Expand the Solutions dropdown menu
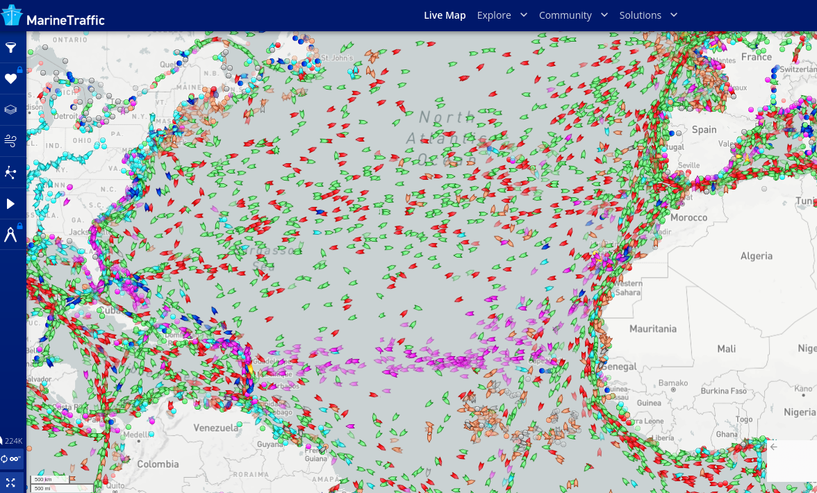This screenshot has width=817, height=493. pos(647,15)
